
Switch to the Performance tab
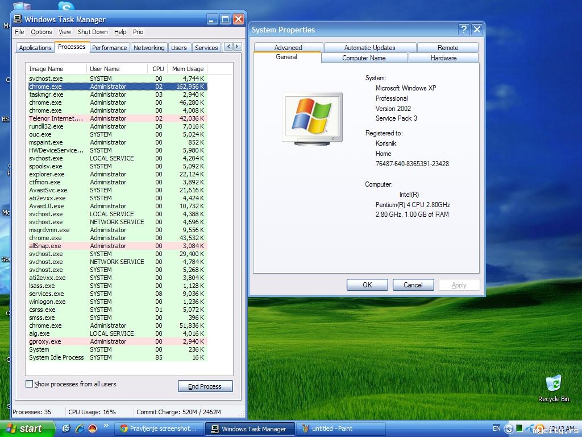[x=109, y=48]
